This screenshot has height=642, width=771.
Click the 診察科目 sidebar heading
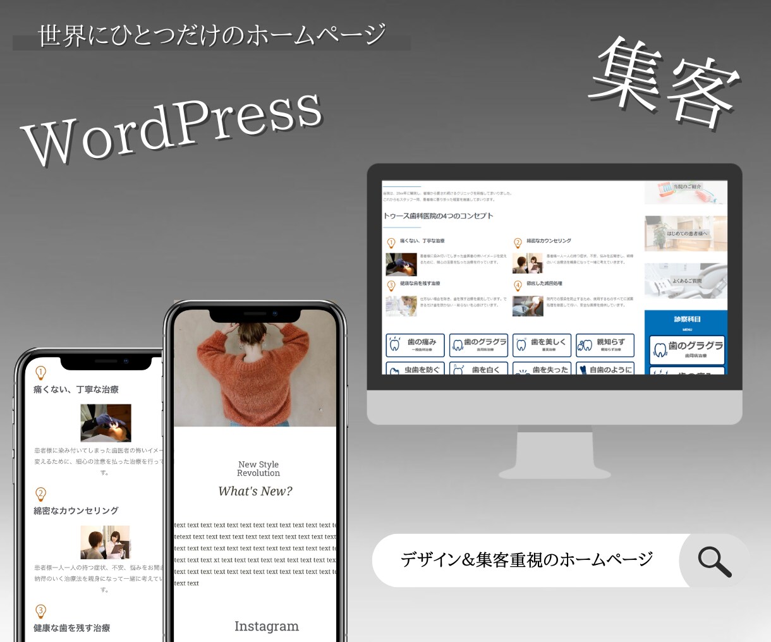click(x=687, y=319)
